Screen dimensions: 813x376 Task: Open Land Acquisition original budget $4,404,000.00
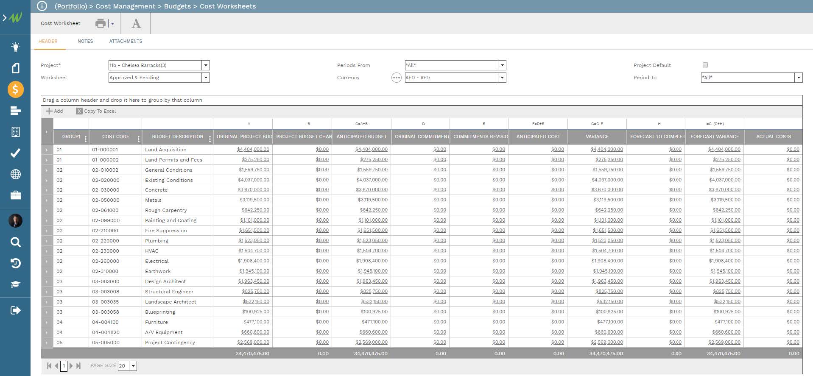click(253, 149)
